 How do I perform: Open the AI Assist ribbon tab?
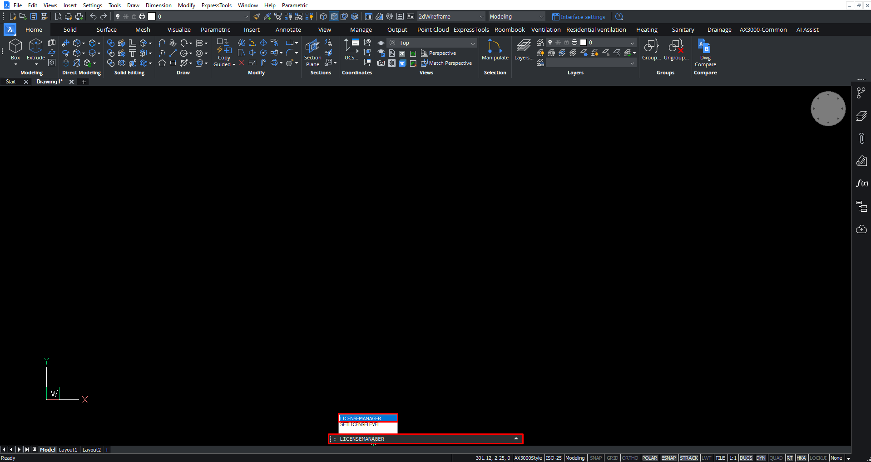point(807,29)
